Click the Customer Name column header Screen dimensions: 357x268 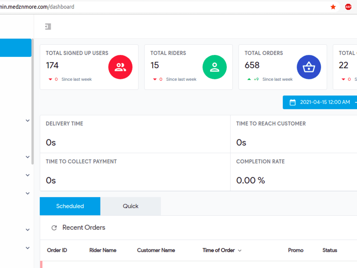point(156,250)
